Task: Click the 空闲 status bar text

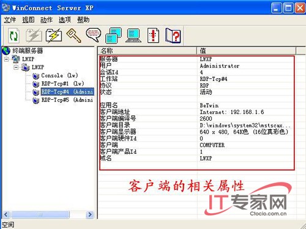Action: (x=8, y=225)
